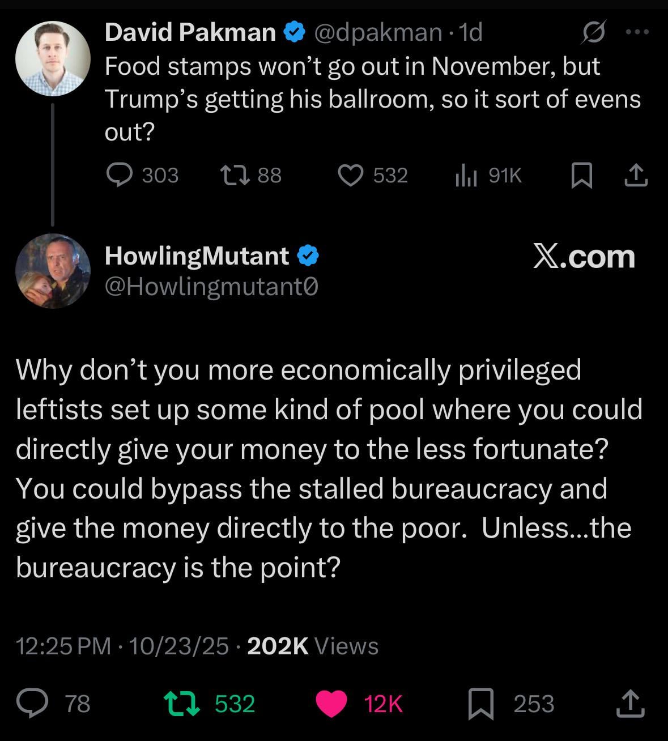This screenshot has height=741, width=668.
Task: Open HowlingMutant's profile picture
Action: pos(53,271)
